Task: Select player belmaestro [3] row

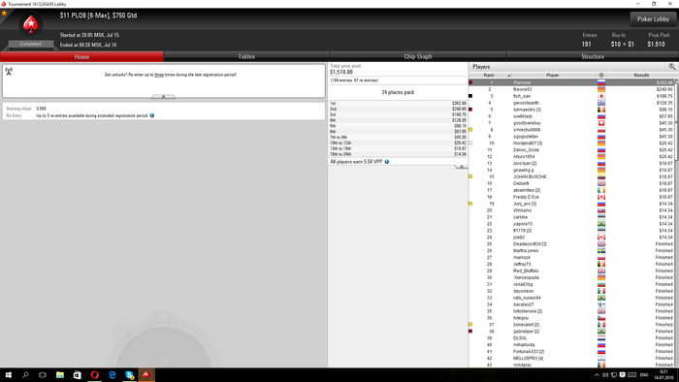Action: click(571, 110)
